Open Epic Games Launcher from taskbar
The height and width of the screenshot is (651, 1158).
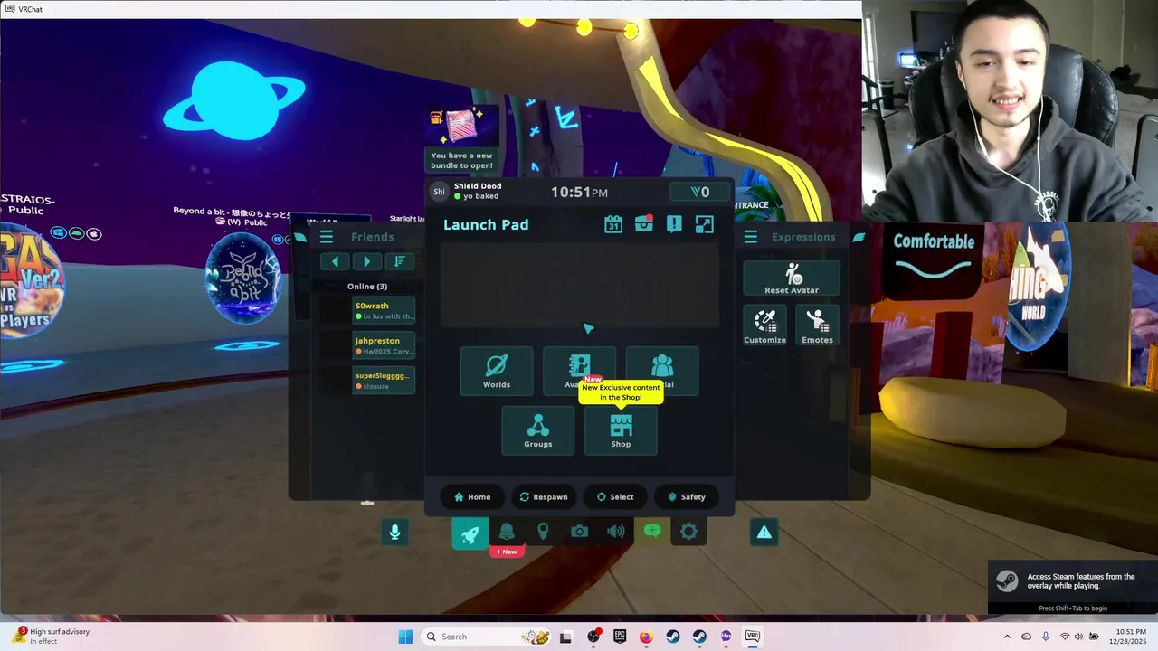click(x=620, y=637)
